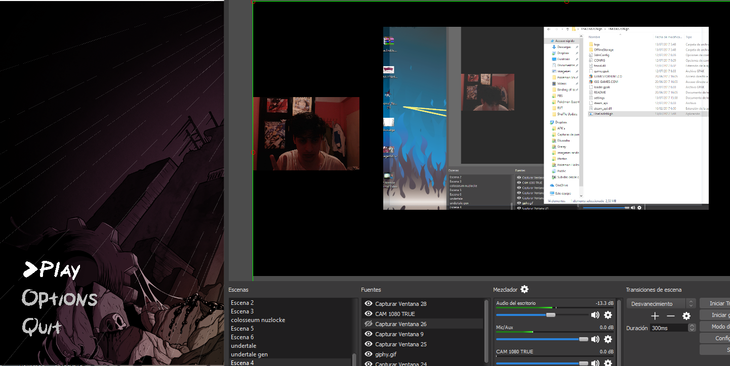
Task: Select scene Escena 2
Action: 290,303
